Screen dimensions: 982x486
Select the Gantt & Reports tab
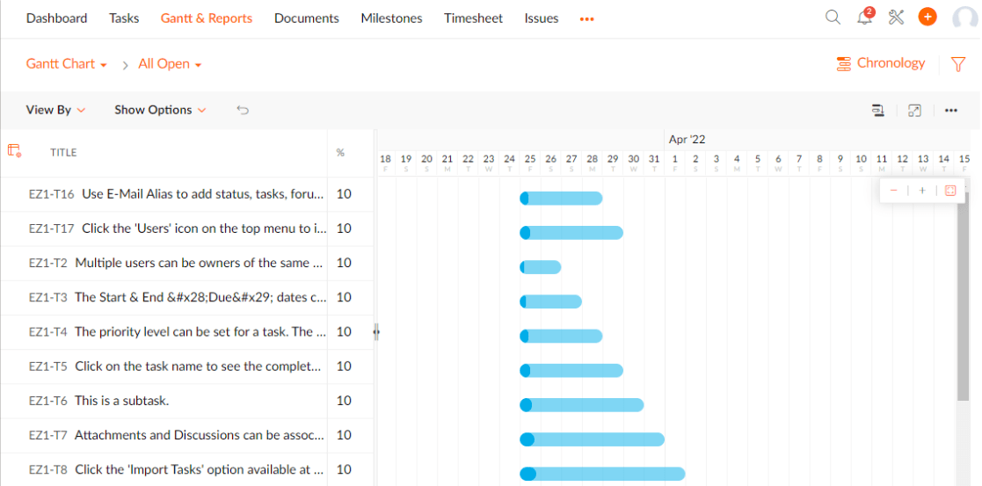[x=207, y=18]
